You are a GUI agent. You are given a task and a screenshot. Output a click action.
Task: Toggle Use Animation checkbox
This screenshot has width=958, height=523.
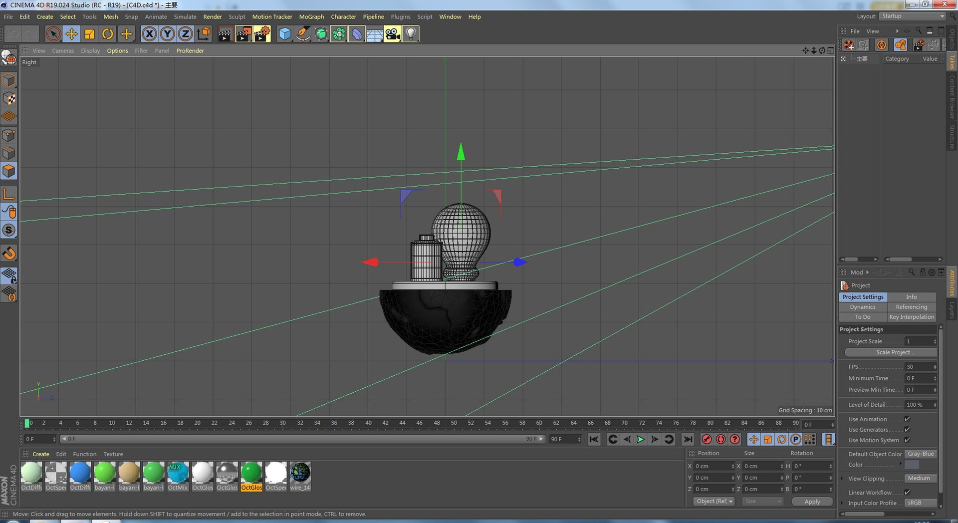907,419
